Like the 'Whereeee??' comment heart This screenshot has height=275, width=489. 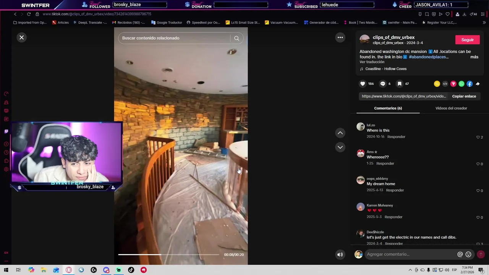pos(478,164)
